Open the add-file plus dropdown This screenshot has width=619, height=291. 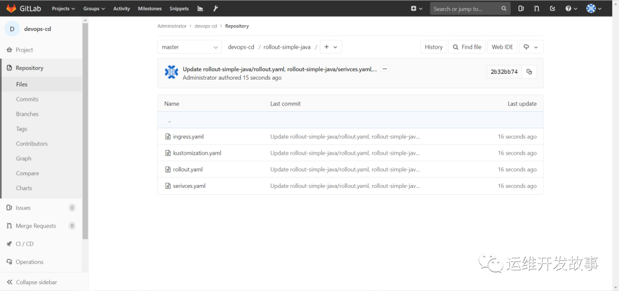click(x=331, y=47)
